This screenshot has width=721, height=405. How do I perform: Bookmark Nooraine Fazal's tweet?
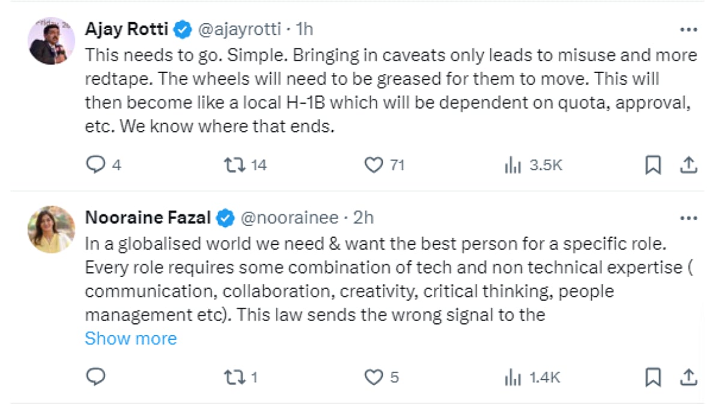[653, 377]
